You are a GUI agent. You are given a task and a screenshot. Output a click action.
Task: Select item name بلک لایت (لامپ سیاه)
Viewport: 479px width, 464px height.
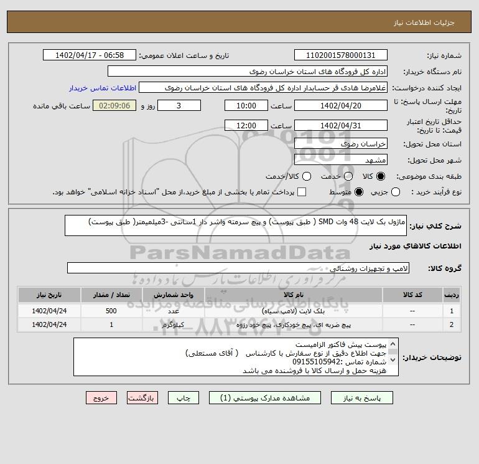click(x=293, y=311)
